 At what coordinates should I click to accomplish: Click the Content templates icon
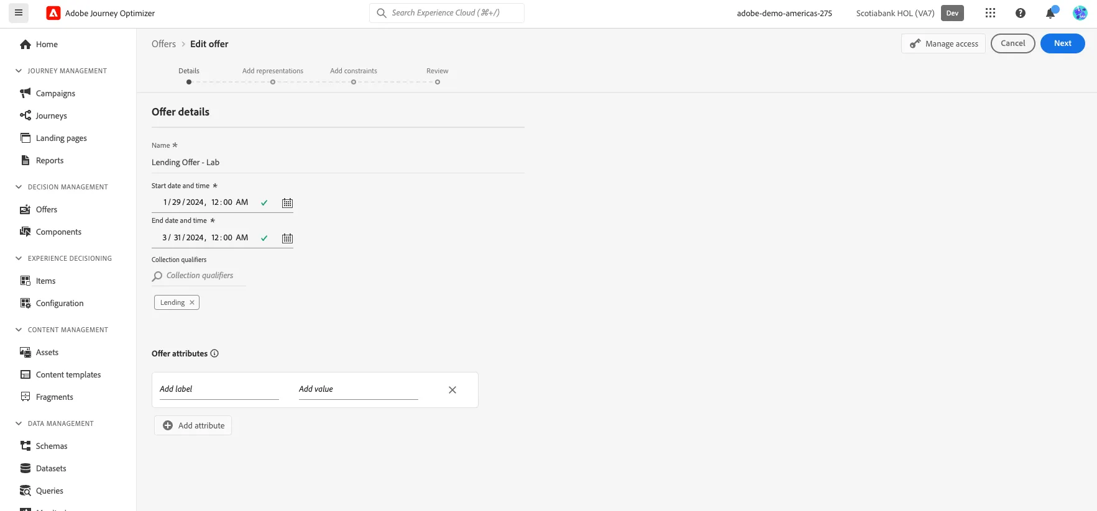[x=25, y=374]
